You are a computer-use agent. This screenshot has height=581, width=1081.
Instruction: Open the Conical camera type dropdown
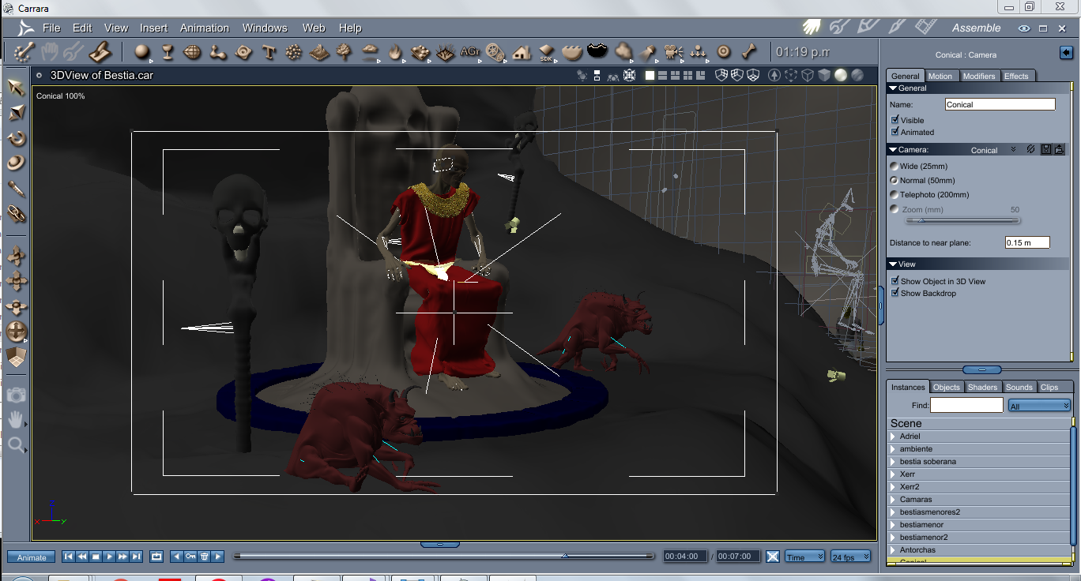[993, 150]
